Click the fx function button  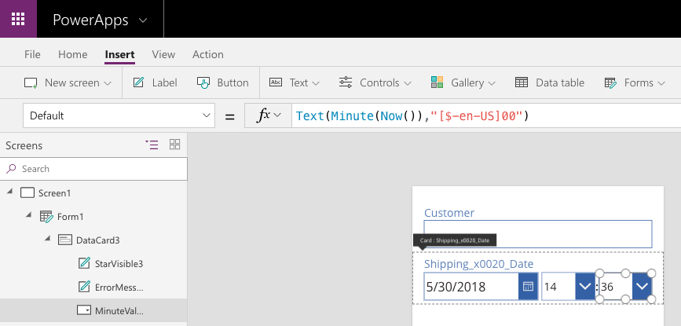click(269, 115)
